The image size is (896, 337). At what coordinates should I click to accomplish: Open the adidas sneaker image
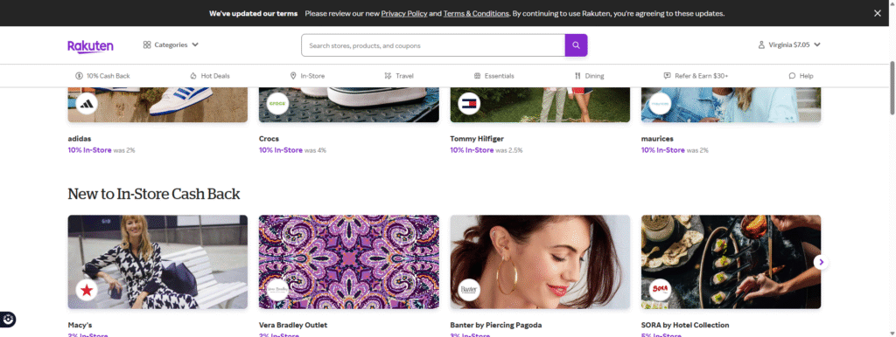point(157,105)
